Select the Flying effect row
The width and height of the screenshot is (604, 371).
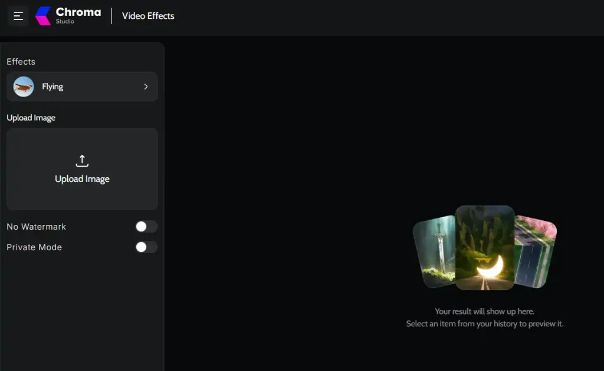(82, 86)
